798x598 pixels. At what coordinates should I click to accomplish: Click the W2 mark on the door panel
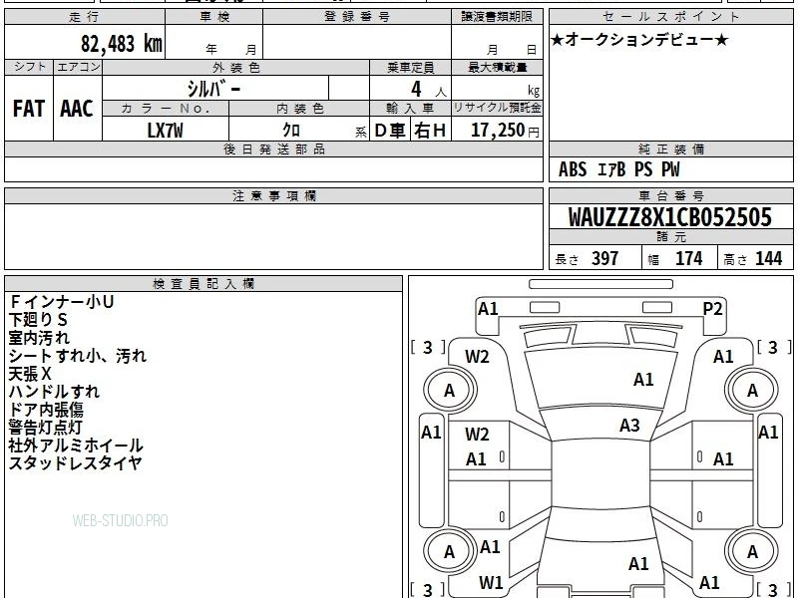(477, 435)
